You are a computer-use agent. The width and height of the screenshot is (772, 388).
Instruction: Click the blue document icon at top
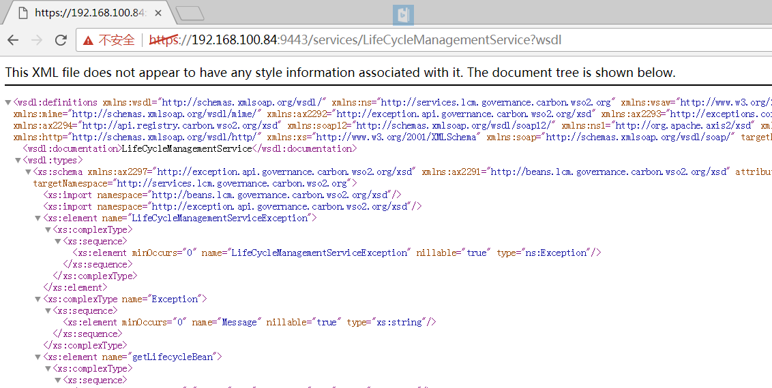pyautogui.click(x=403, y=15)
